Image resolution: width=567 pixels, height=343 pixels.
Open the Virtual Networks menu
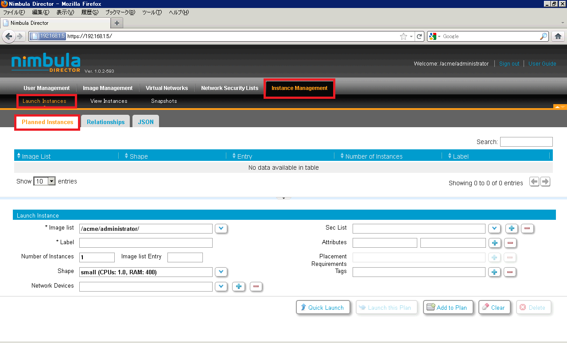click(167, 88)
